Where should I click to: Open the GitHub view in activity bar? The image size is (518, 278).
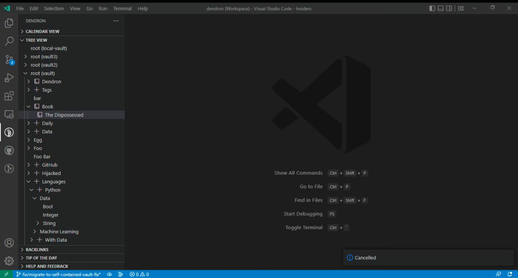(x=9, y=151)
